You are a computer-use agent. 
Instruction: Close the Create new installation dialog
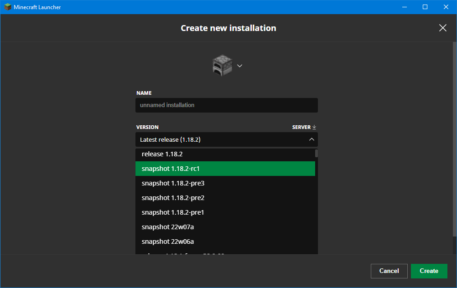(x=442, y=28)
